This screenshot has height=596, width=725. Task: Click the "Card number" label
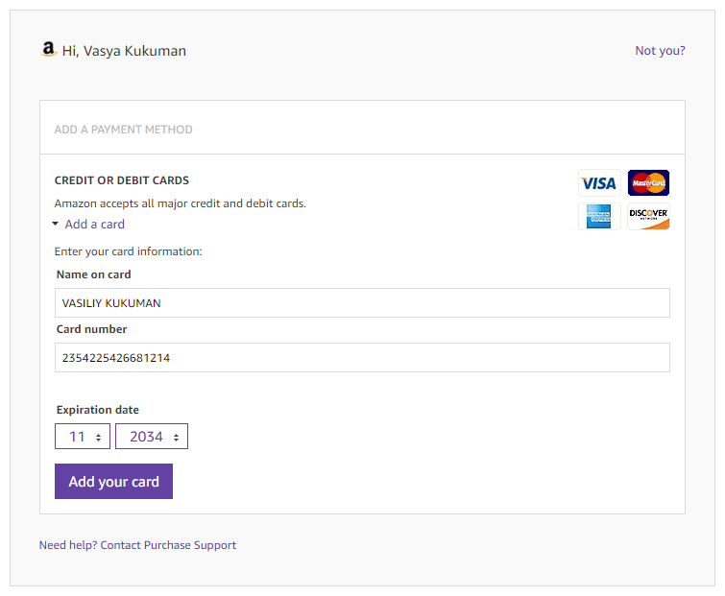(x=91, y=329)
